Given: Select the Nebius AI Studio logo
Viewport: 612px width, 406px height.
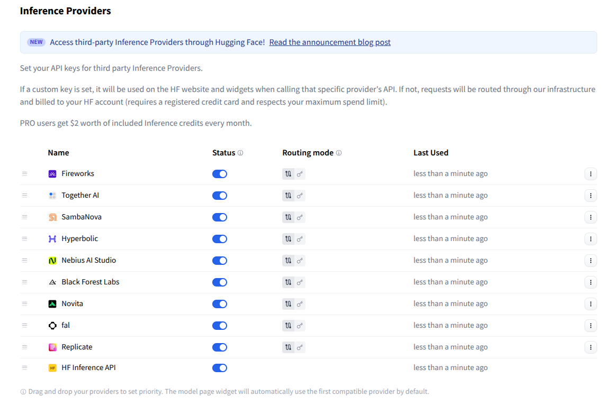Looking at the screenshot, I should 52,260.
